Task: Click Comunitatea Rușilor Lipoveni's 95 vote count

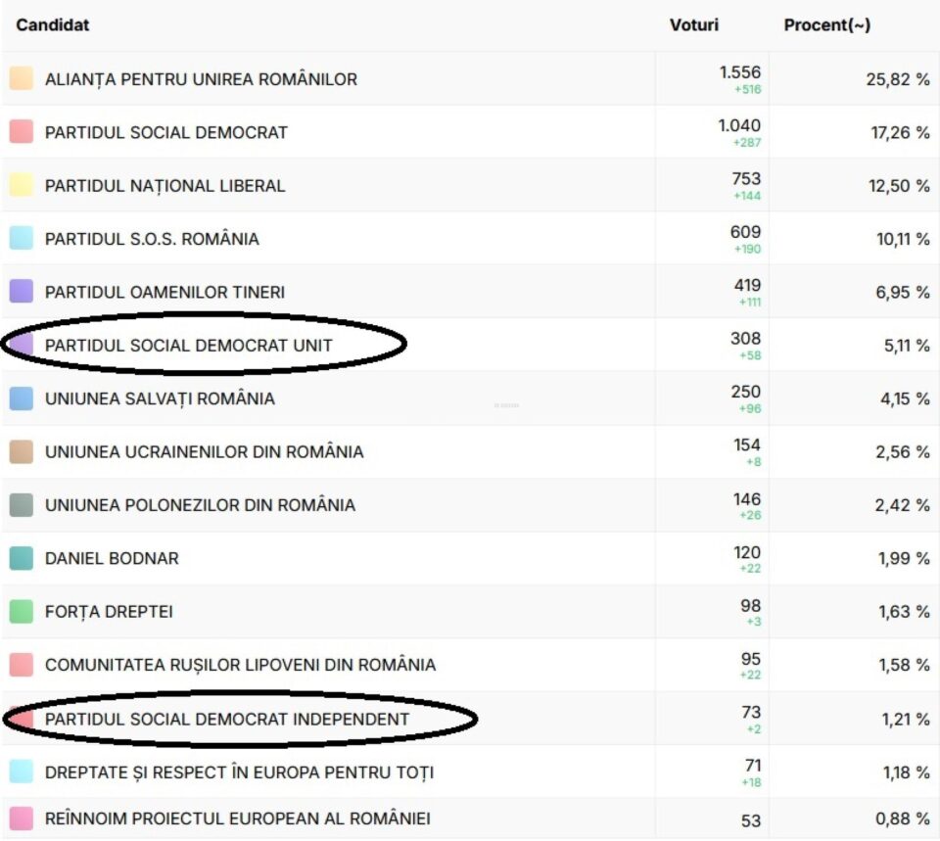Action: pyautogui.click(x=750, y=660)
